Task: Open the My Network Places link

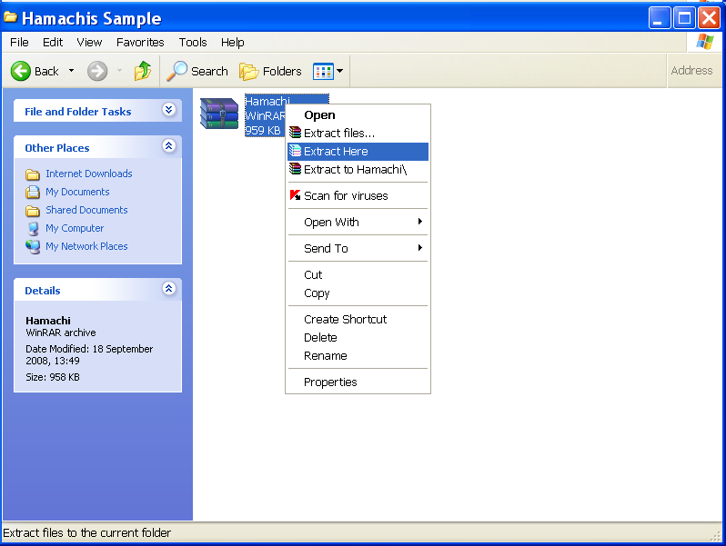Action: coord(86,246)
